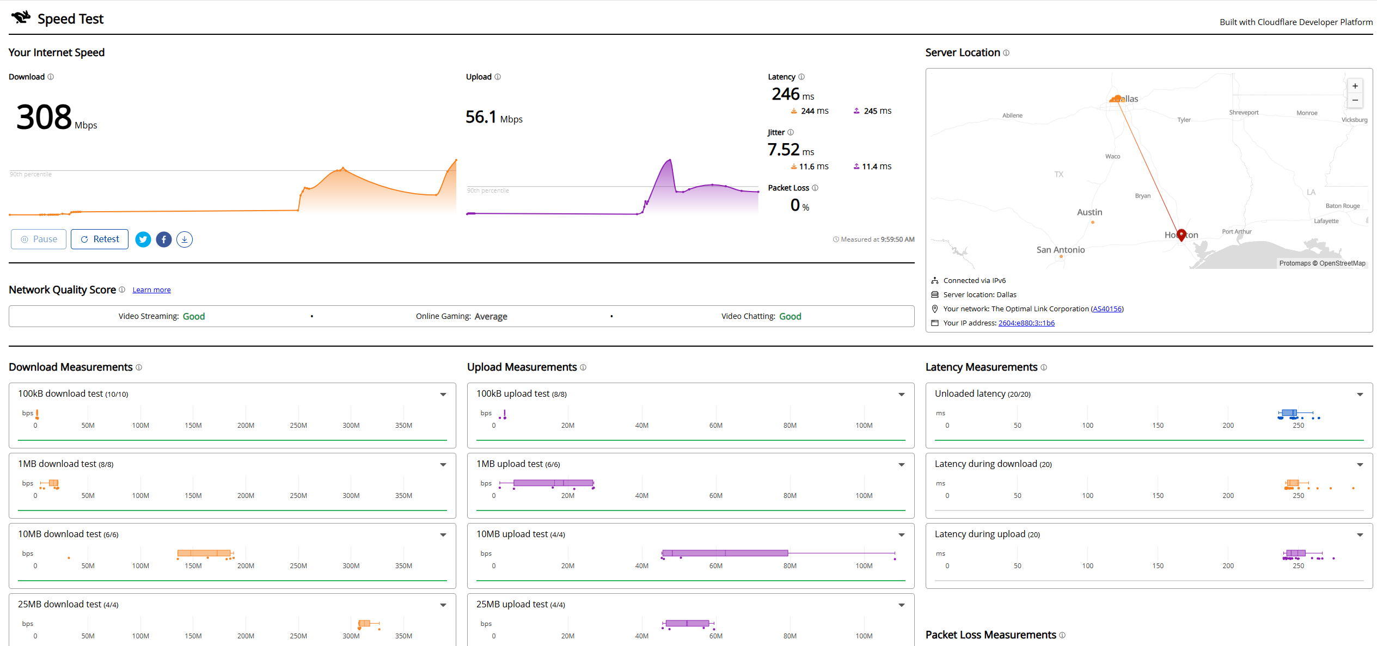Viewport: 1377px width, 646px height.
Task: Expand the Unloaded latency panel
Action: click(x=1360, y=395)
